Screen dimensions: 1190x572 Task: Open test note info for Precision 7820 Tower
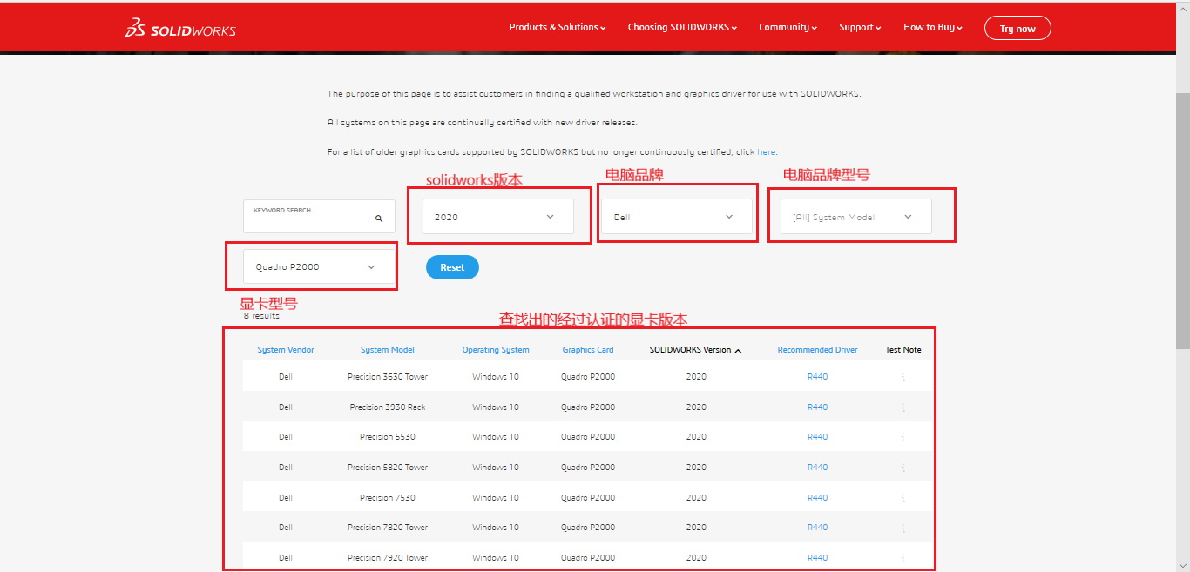coord(903,528)
